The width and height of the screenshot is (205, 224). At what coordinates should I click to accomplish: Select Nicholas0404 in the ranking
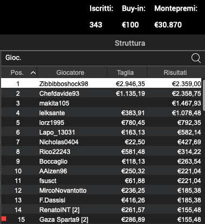pyautogui.click(x=101, y=142)
